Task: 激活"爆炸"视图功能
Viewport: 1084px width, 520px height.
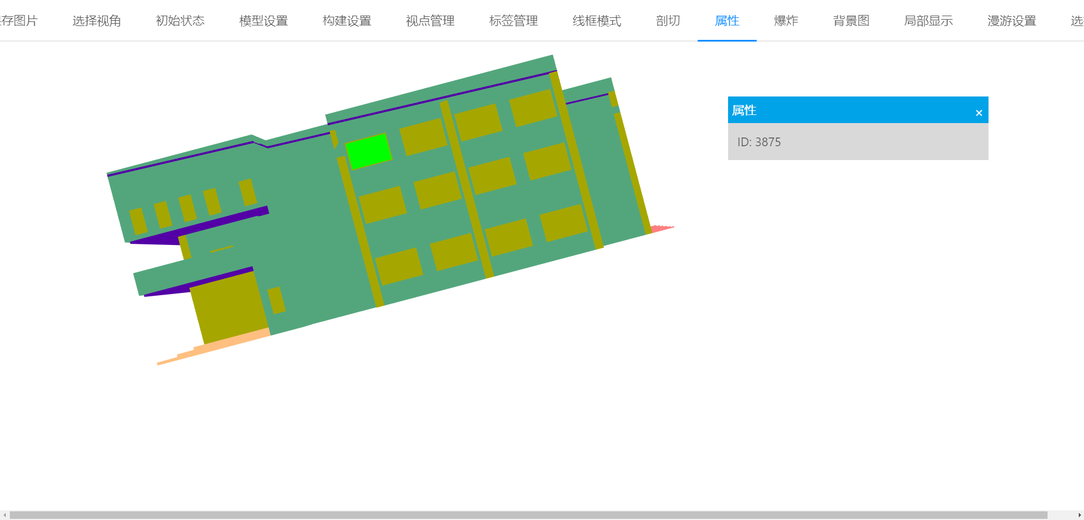Action: tap(785, 21)
